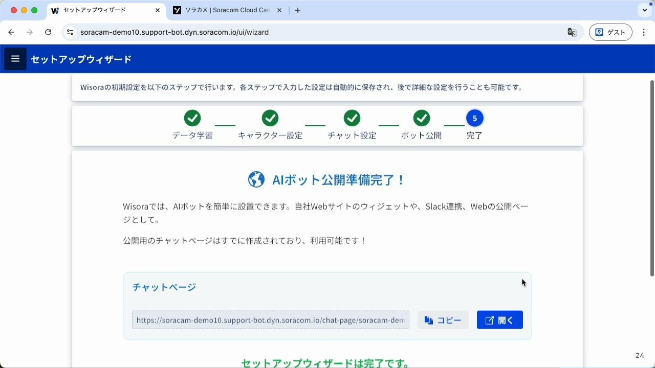This screenshot has height=368, width=655.
Task: Open Chrome three-dot menu
Action: pyautogui.click(x=644, y=32)
